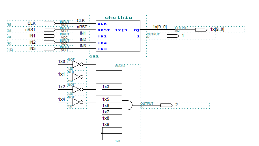Click NOT instance number 127
This screenshot has height=146, width=259.
coord(70,106)
